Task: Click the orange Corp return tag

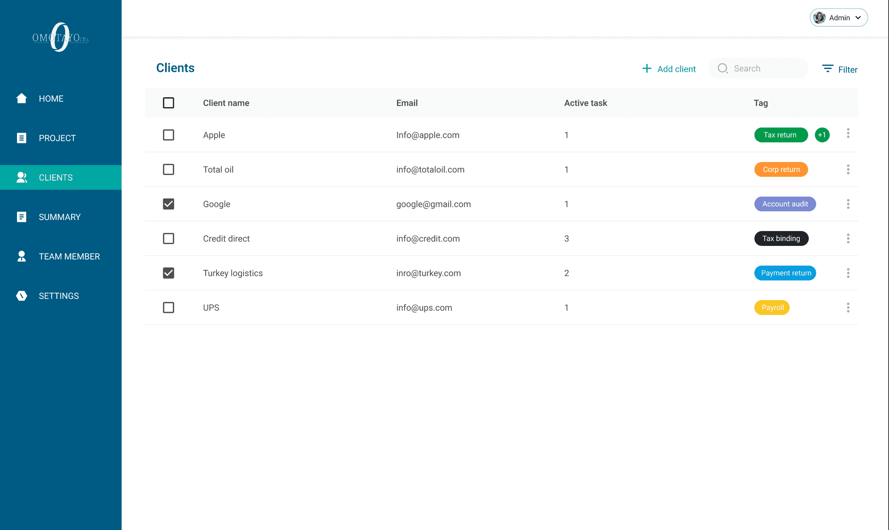Action: point(781,170)
